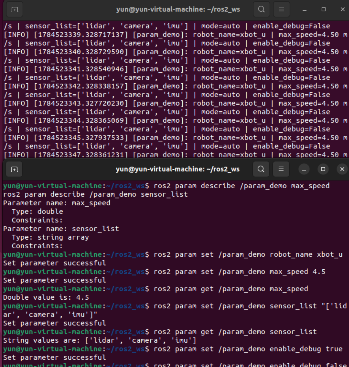Maximize the upper terminal window
The height and width of the screenshot is (367, 349).
[324, 10]
